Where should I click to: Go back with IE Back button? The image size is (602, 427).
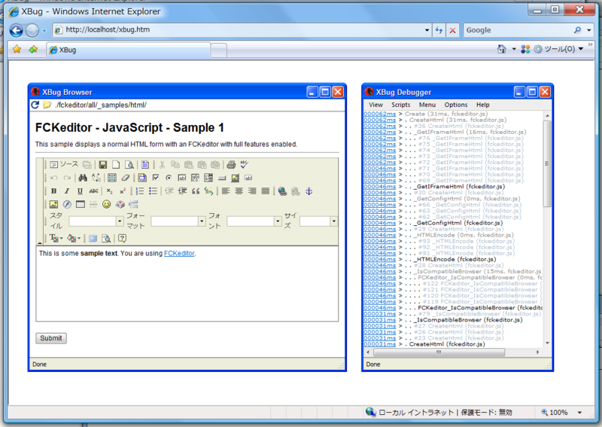[16, 30]
